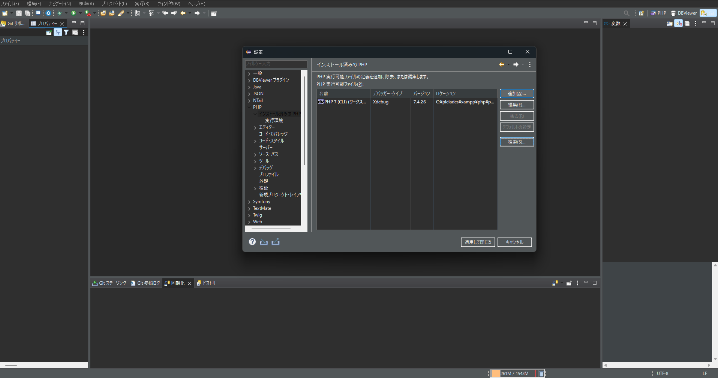Pin the Properties view to selection
The width and height of the screenshot is (718, 378).
point(49,33)
